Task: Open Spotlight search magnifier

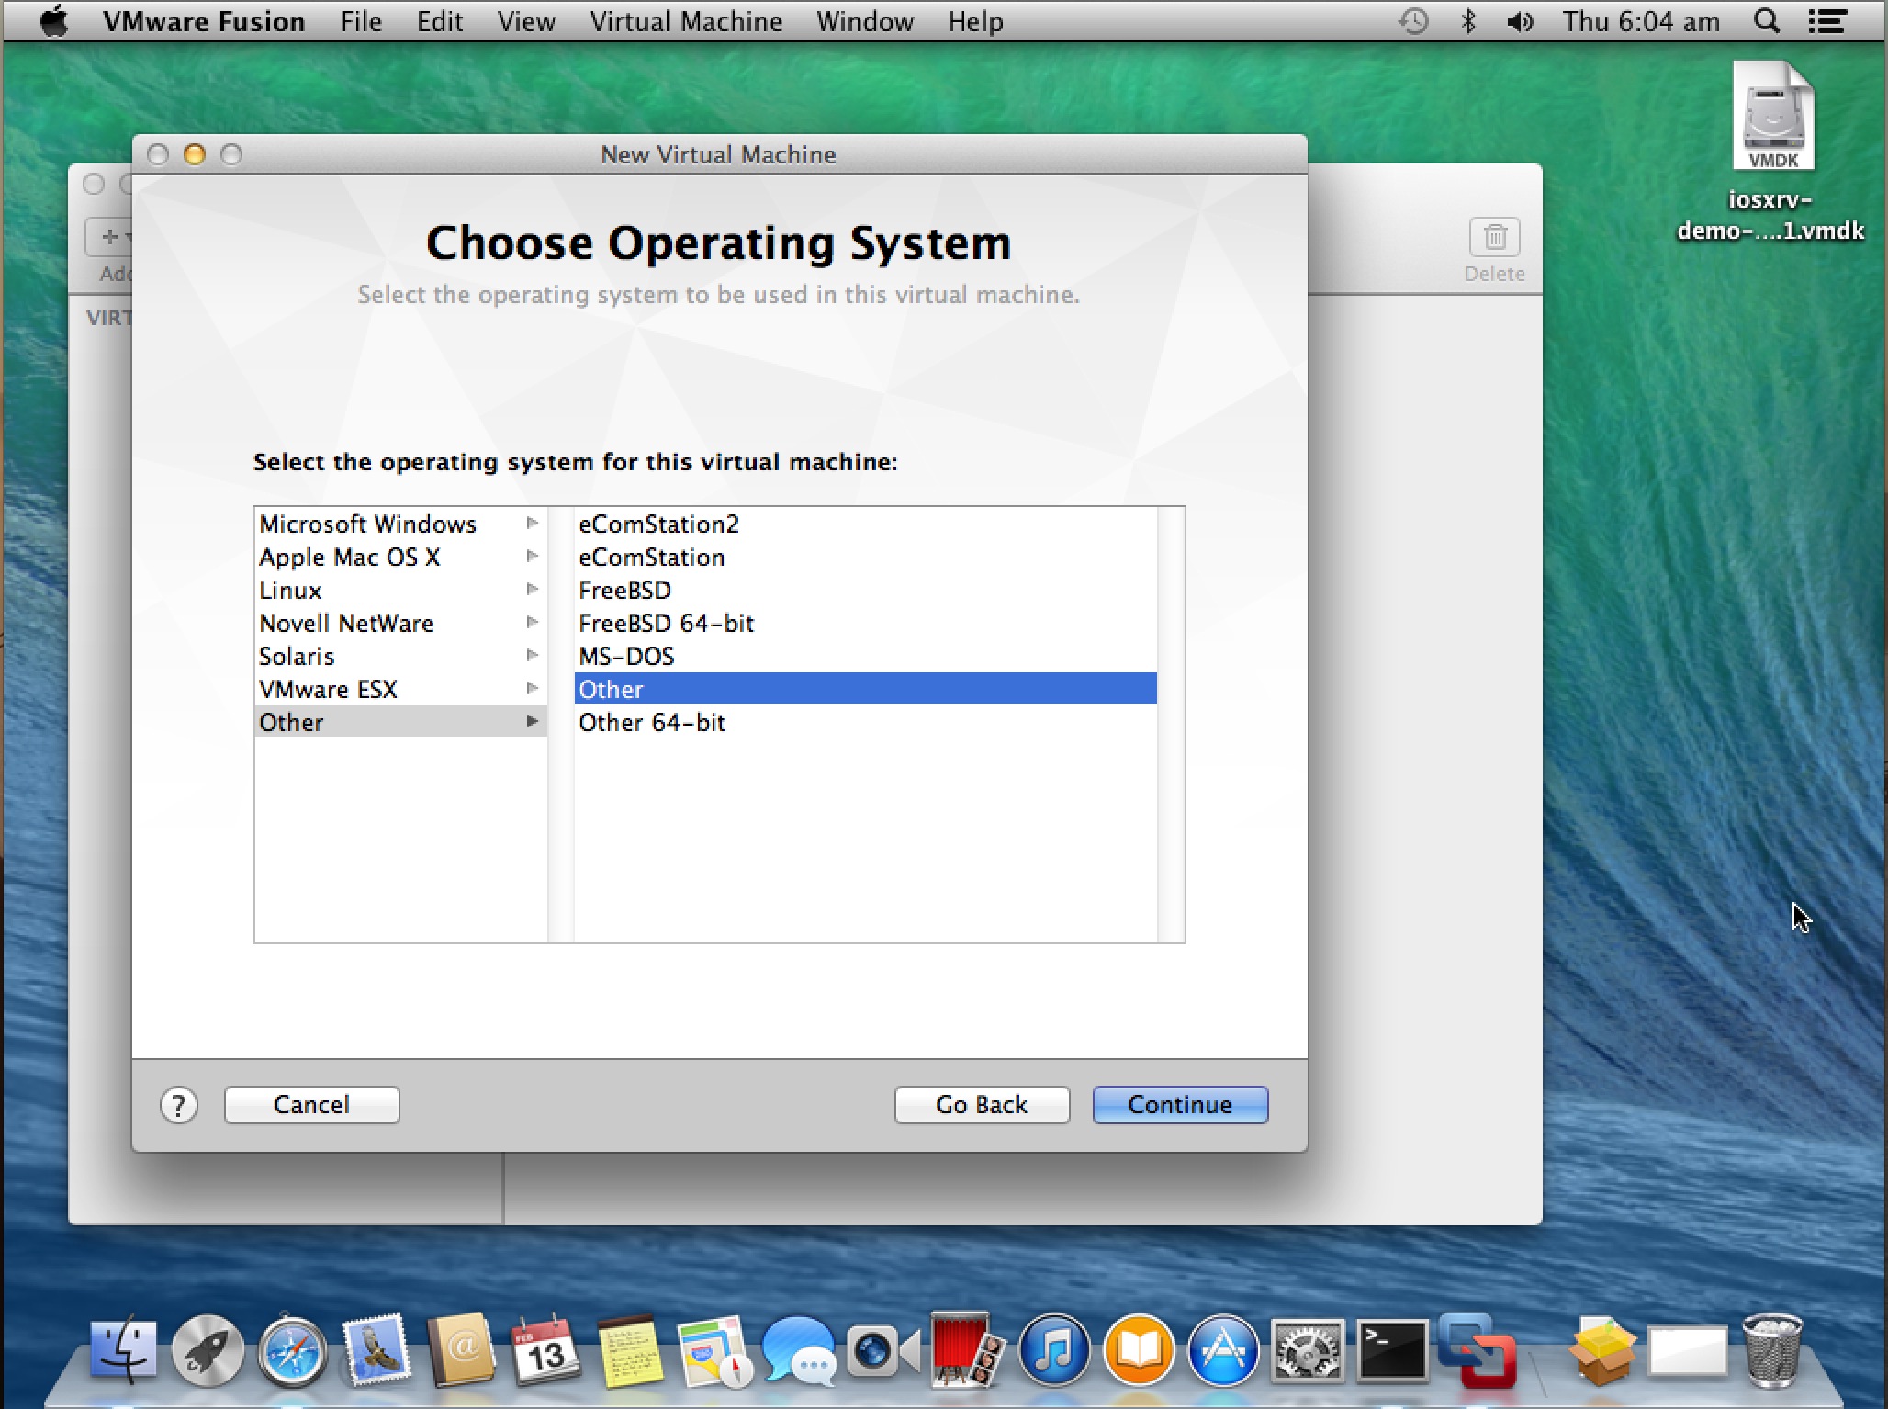Action: [x=1767, y=21]
